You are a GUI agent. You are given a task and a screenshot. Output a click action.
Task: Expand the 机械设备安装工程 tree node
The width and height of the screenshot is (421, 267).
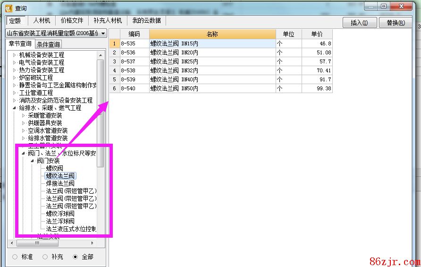[x=15, y=55]
